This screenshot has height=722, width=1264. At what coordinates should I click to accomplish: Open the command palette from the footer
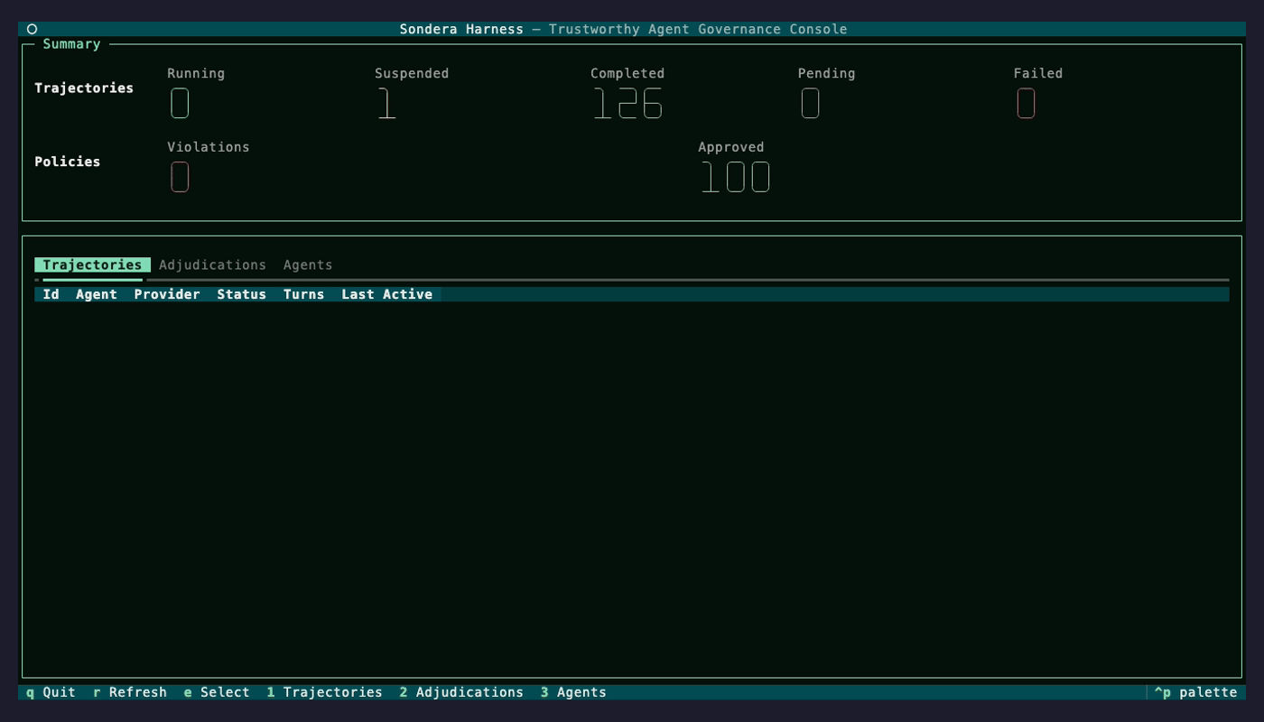1195,692
